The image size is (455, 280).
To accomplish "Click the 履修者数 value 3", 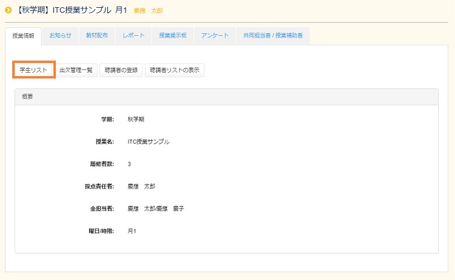I will tap(129, 164).
